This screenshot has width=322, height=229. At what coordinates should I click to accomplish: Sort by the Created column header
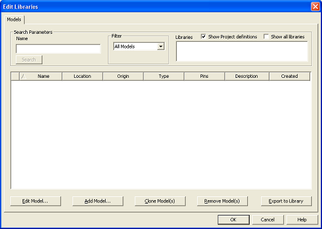pyautogui.click(x=289, y=76)
